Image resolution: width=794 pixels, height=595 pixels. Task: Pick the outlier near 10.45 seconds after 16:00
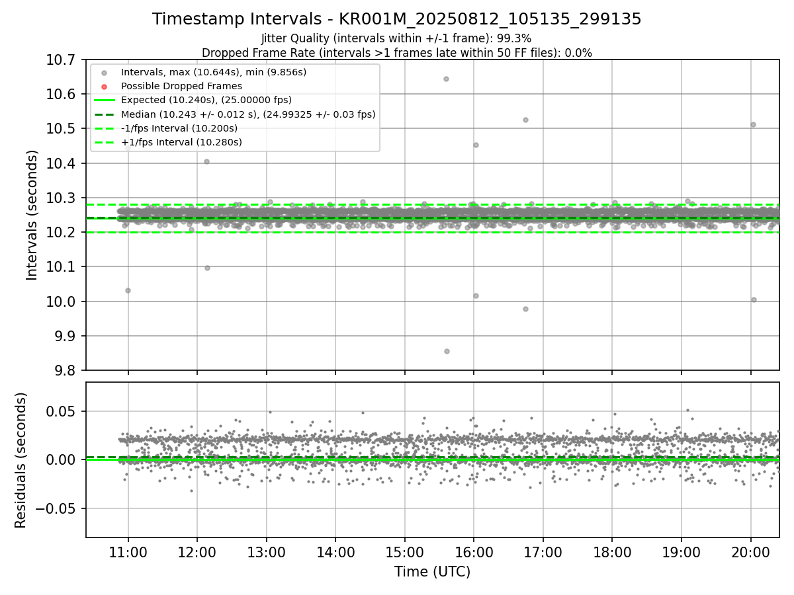tap(476, 145)
